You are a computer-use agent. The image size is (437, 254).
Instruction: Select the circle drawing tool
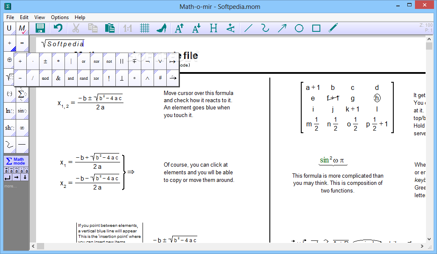pyautogui.click(x=299, y=28)
